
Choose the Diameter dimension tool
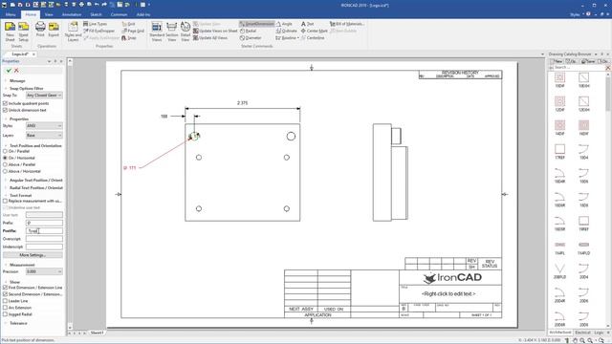[251, 38]
